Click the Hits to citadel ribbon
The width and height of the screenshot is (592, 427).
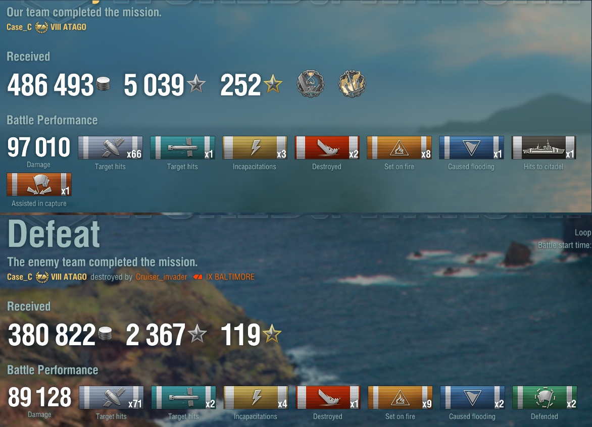pos(544,147)
